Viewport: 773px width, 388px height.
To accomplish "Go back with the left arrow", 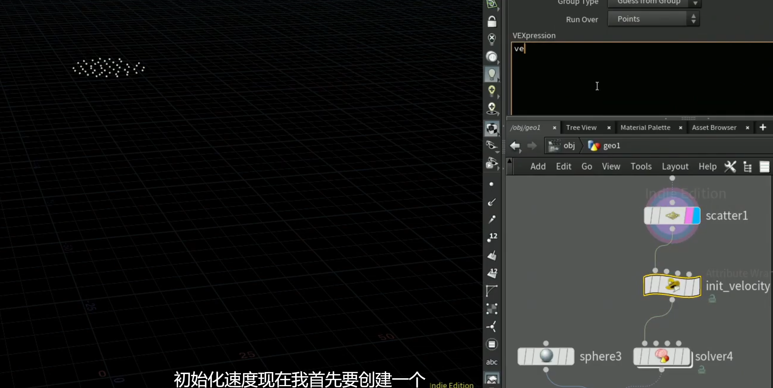I will click(515, 146).
